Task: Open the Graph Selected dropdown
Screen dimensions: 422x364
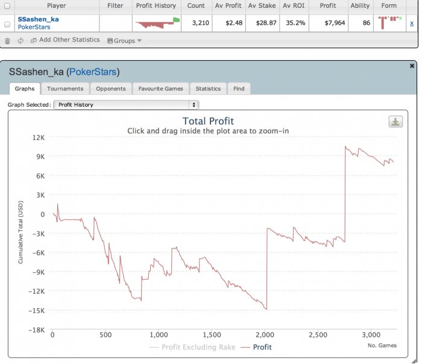Action: click(x=126, y=105)
